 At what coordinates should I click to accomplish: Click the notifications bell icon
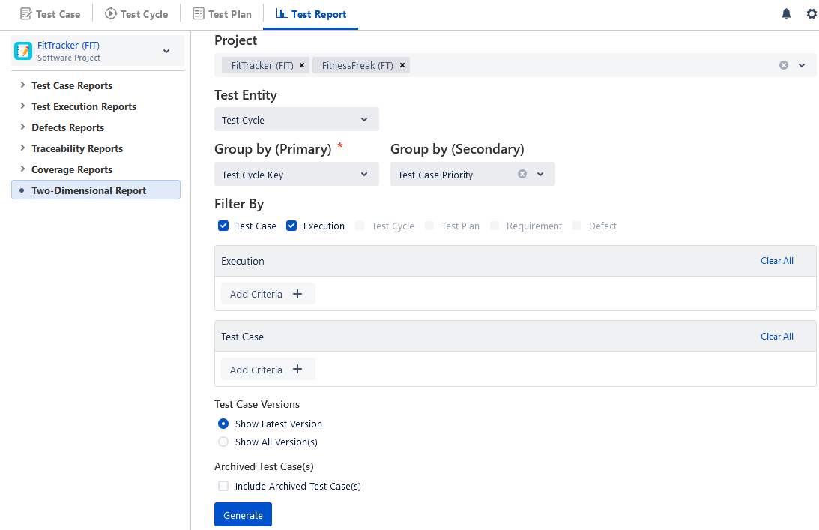[x=786, y=14]
